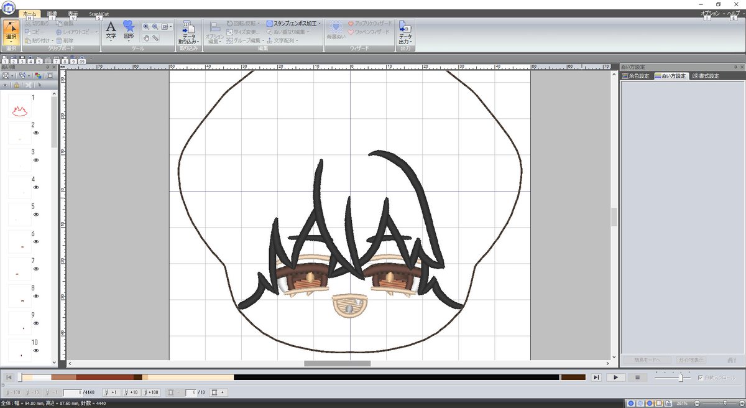This screenshot has height=408, width=746.
Task: Toggle visibility of sewing item 7
Action: click(x=36, y=269)
